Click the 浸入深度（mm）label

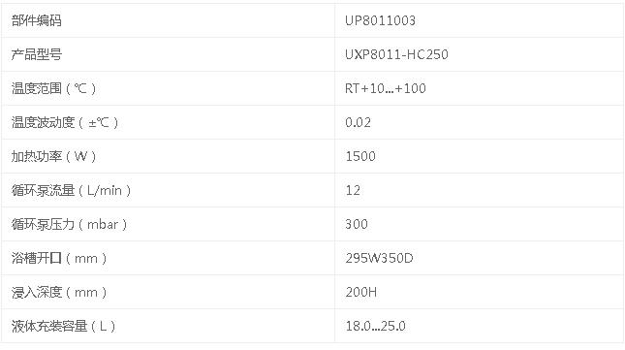click(x=59, y=292)
